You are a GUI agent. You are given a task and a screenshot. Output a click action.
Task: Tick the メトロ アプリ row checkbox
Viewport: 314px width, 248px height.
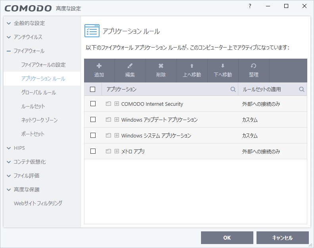[93, 151]
